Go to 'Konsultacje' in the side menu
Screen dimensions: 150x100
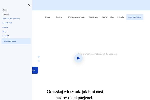click(x=7, y=23)
